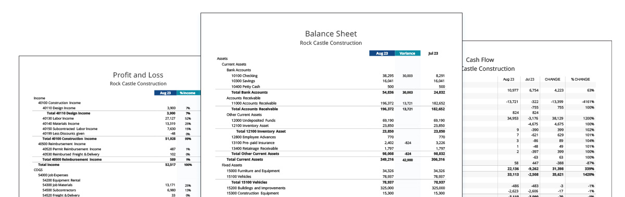Click the Total Income amount 52,517
The height and width of the screenshot is (197, 625).
[x=170, y=164]
